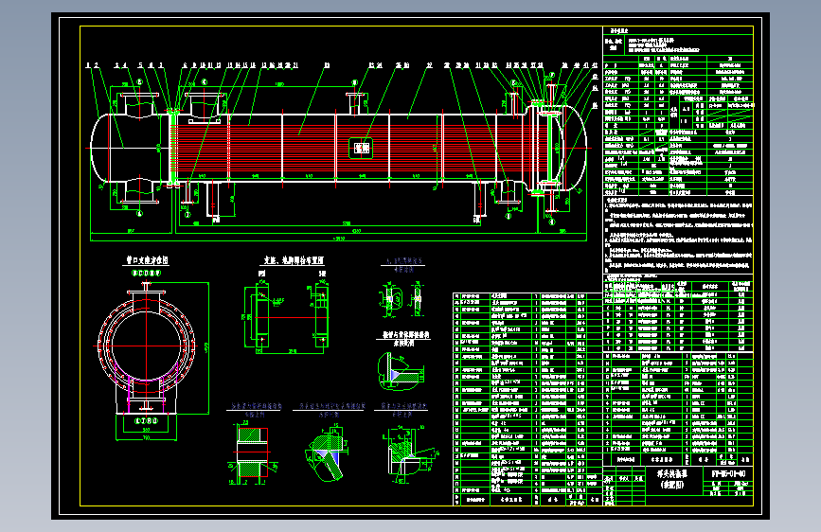Click the angled hatched weld detail with blue fillets
The width and height of the screenshot is (821, 532).
tap(328, 453)
